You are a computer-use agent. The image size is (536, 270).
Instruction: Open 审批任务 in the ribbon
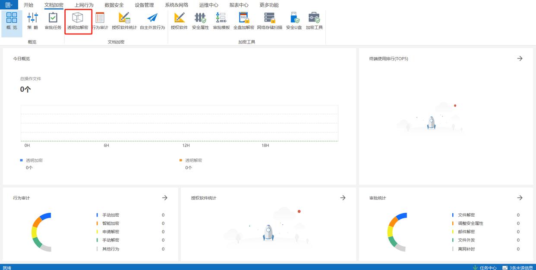53,21
